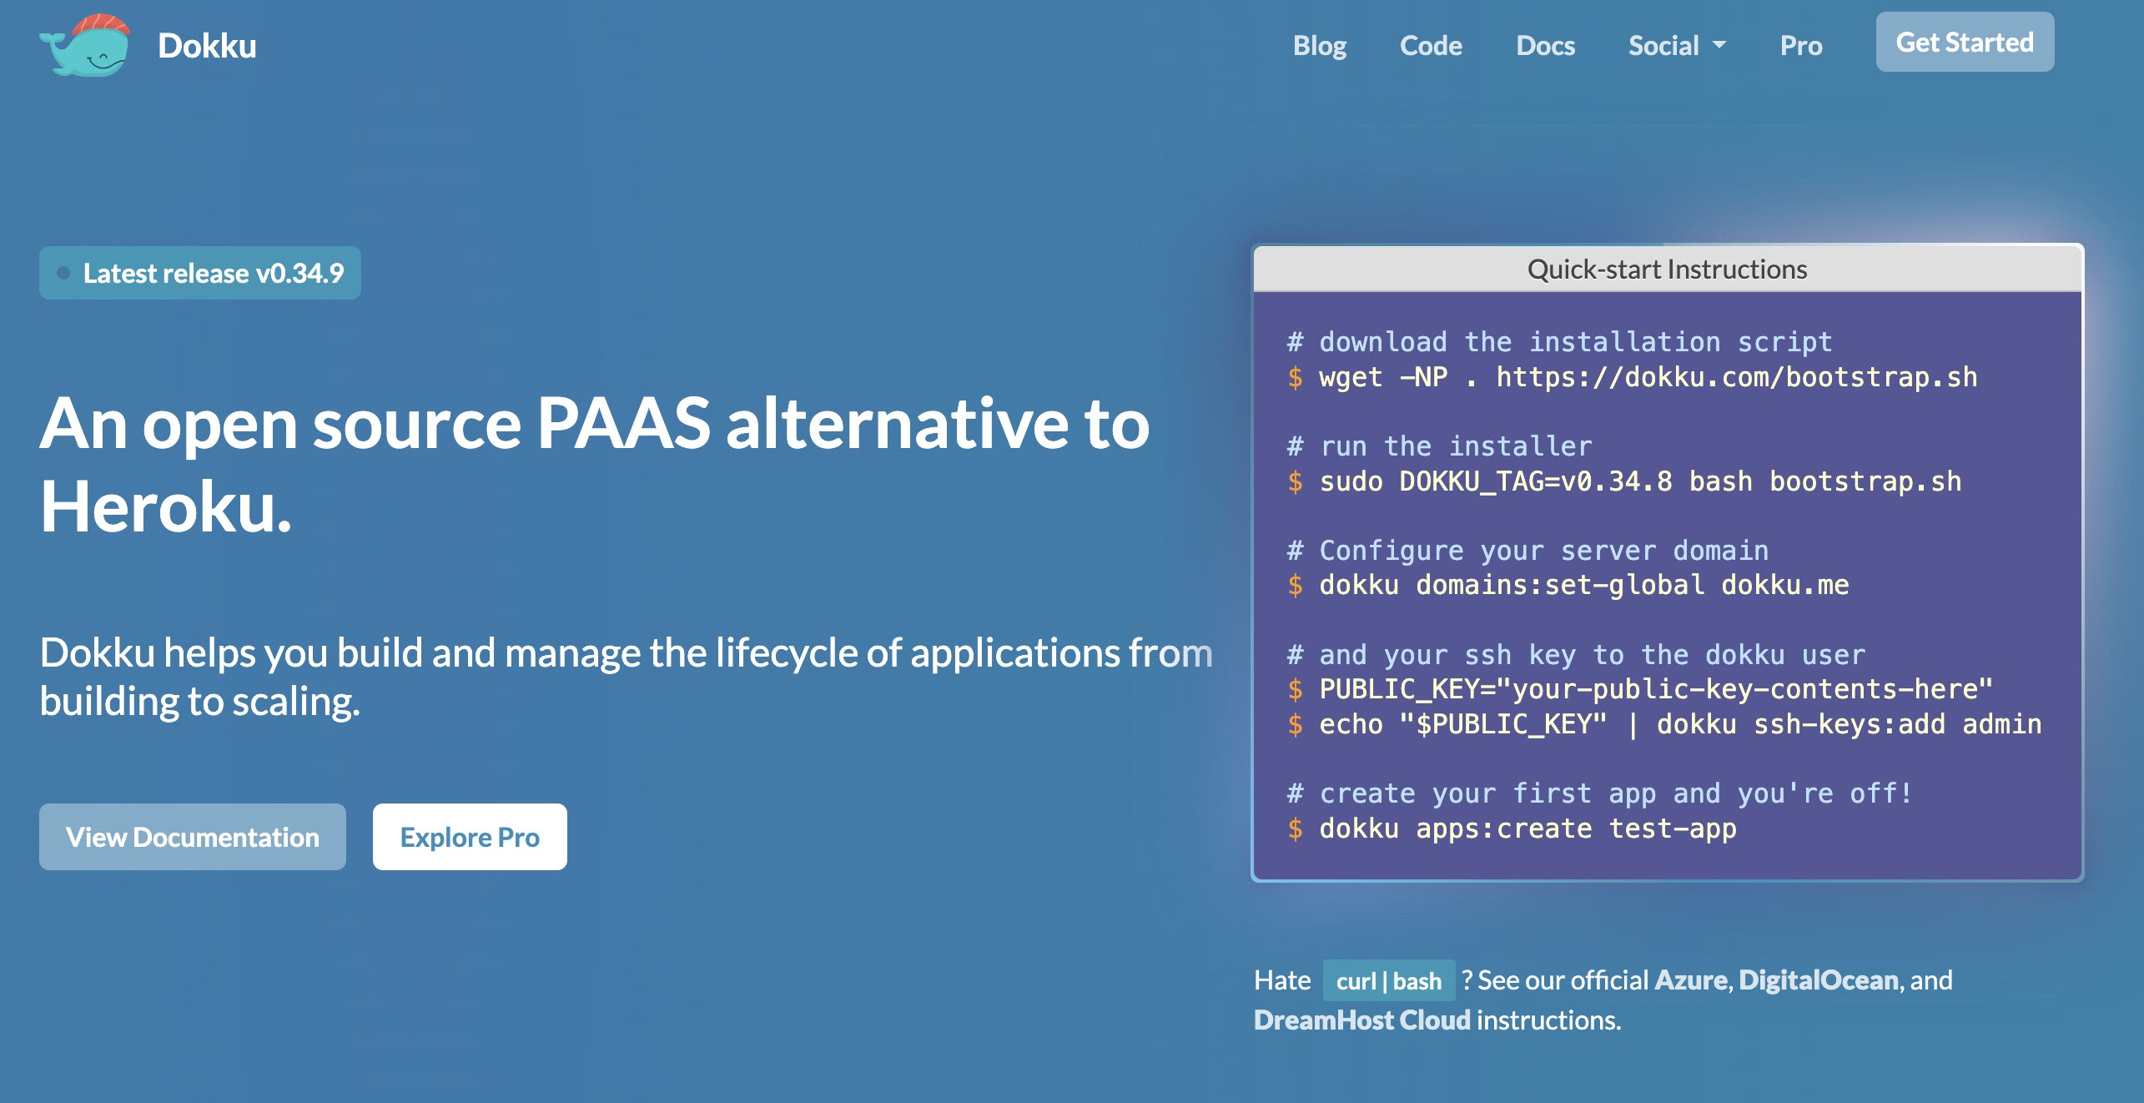Open the Blog page

(1319, 45)
